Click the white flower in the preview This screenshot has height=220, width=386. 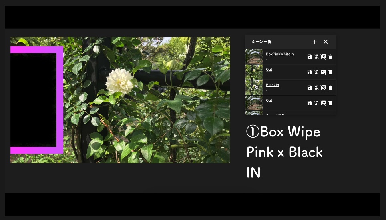(x=119, y=81)
